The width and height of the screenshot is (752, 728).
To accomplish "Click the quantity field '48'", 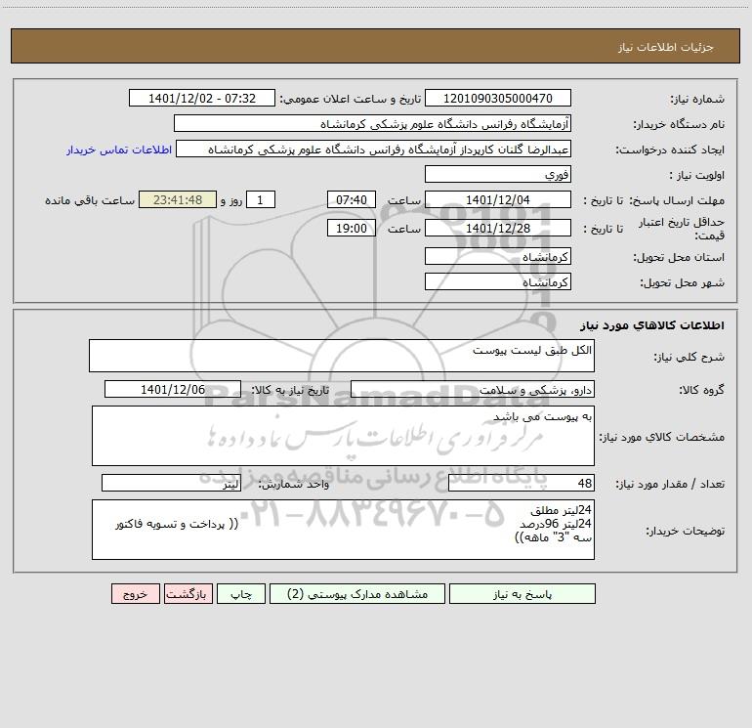I will (522, 484).
